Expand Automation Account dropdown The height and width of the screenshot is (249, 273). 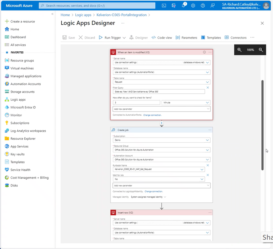tap(207, 160)
